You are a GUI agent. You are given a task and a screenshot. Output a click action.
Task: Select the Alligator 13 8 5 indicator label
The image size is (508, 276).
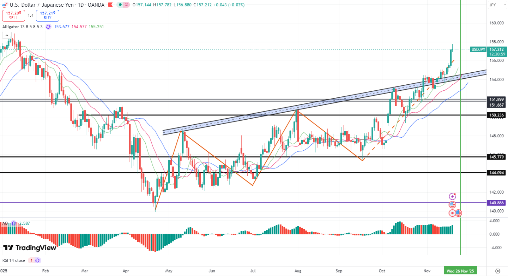pyautogui.click(x=23, y=27)
